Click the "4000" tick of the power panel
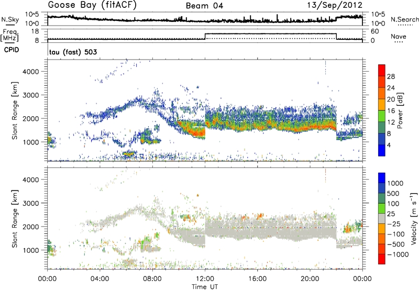The height and width of the screenshot is (290, 419). point(31,72)
